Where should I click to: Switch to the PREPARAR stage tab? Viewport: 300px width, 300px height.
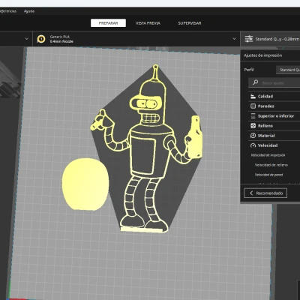108,23
